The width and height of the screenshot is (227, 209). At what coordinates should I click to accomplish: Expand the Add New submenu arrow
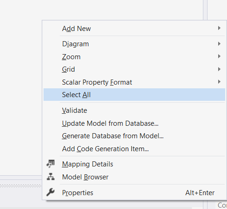pos(219,28)
